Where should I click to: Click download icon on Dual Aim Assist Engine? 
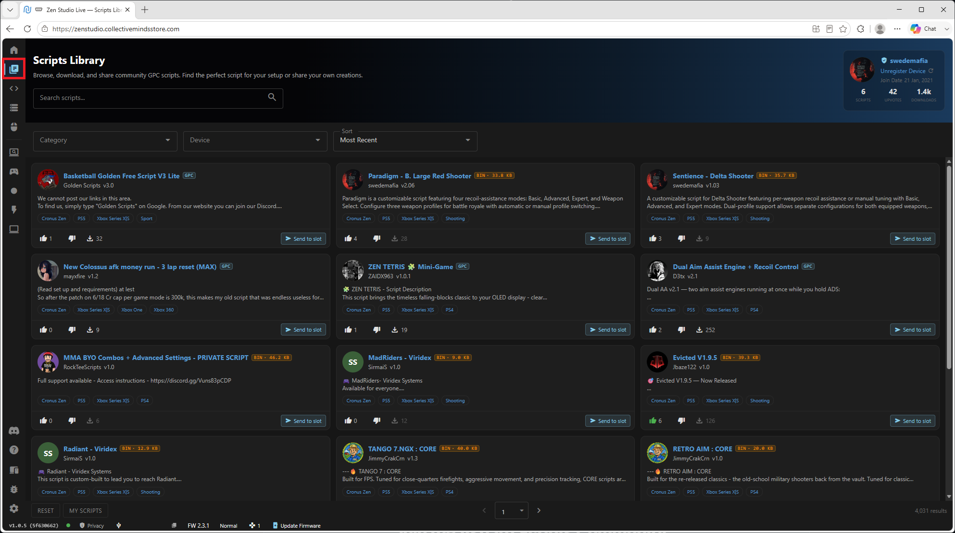pyautogui.click(x=699, y=330)
